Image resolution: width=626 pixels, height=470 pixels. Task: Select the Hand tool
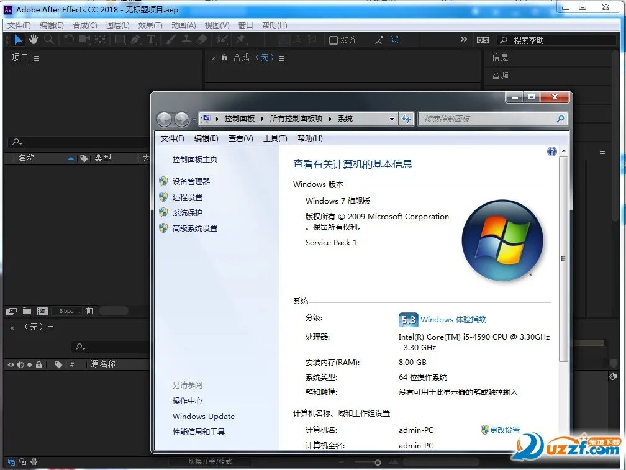click(33, 40)
